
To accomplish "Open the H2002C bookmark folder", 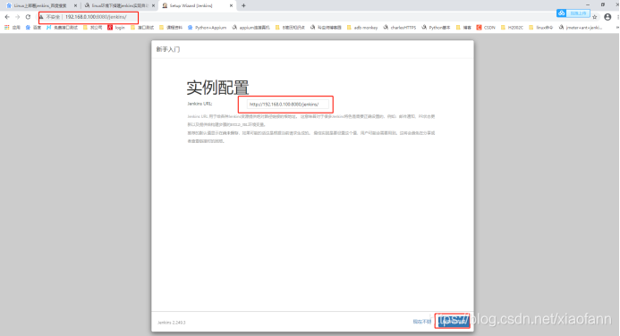I will 512,28.
